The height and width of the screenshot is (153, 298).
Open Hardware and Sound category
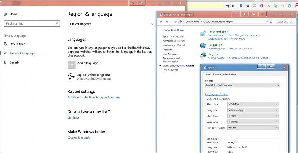tap(174, 45)
